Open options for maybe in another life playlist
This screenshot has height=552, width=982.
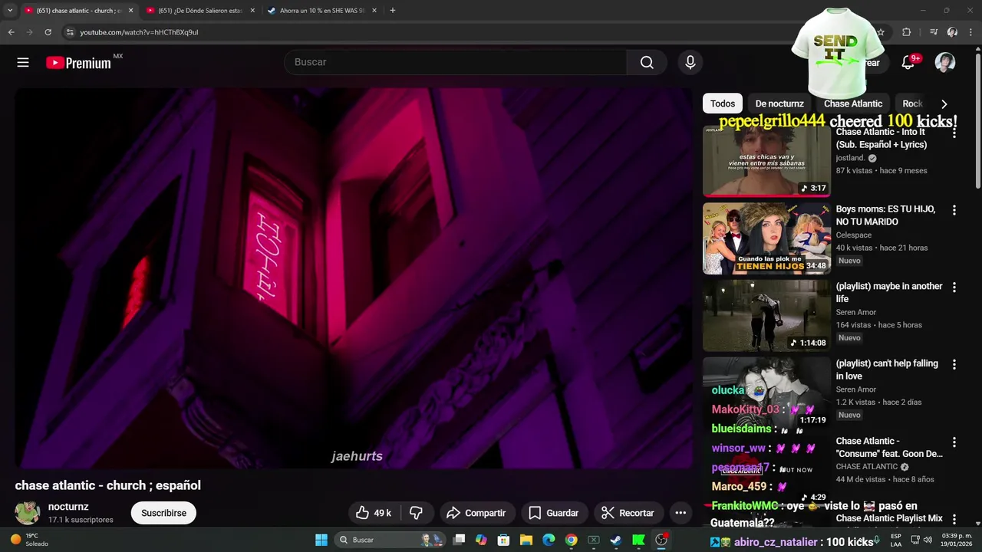tap(954, 287)
